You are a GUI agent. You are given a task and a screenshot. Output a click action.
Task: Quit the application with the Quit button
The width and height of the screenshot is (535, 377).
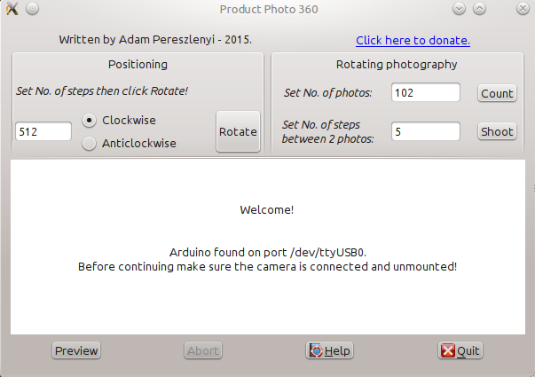click(460, 350)
